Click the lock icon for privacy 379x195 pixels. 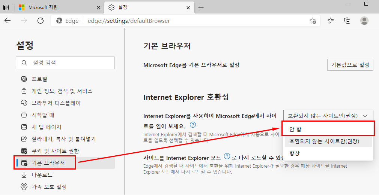[x=24, y=91]
